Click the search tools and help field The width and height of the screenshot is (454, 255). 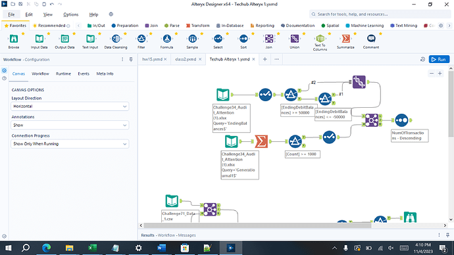click(380, 14)
